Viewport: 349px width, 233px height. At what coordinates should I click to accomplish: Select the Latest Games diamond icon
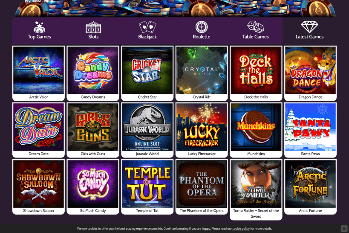pos(309,27)
